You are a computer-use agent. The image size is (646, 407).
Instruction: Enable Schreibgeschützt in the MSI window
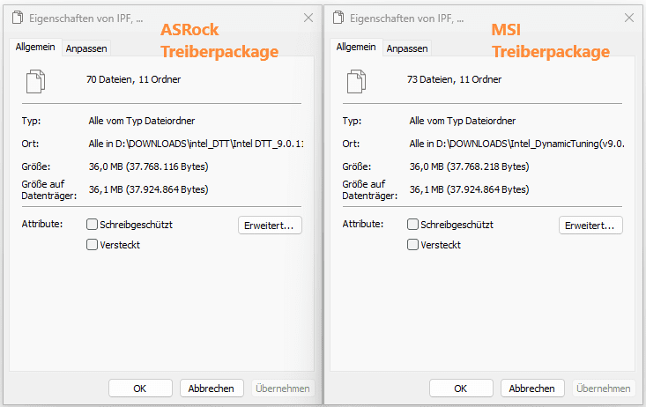[x=412, y=225]
